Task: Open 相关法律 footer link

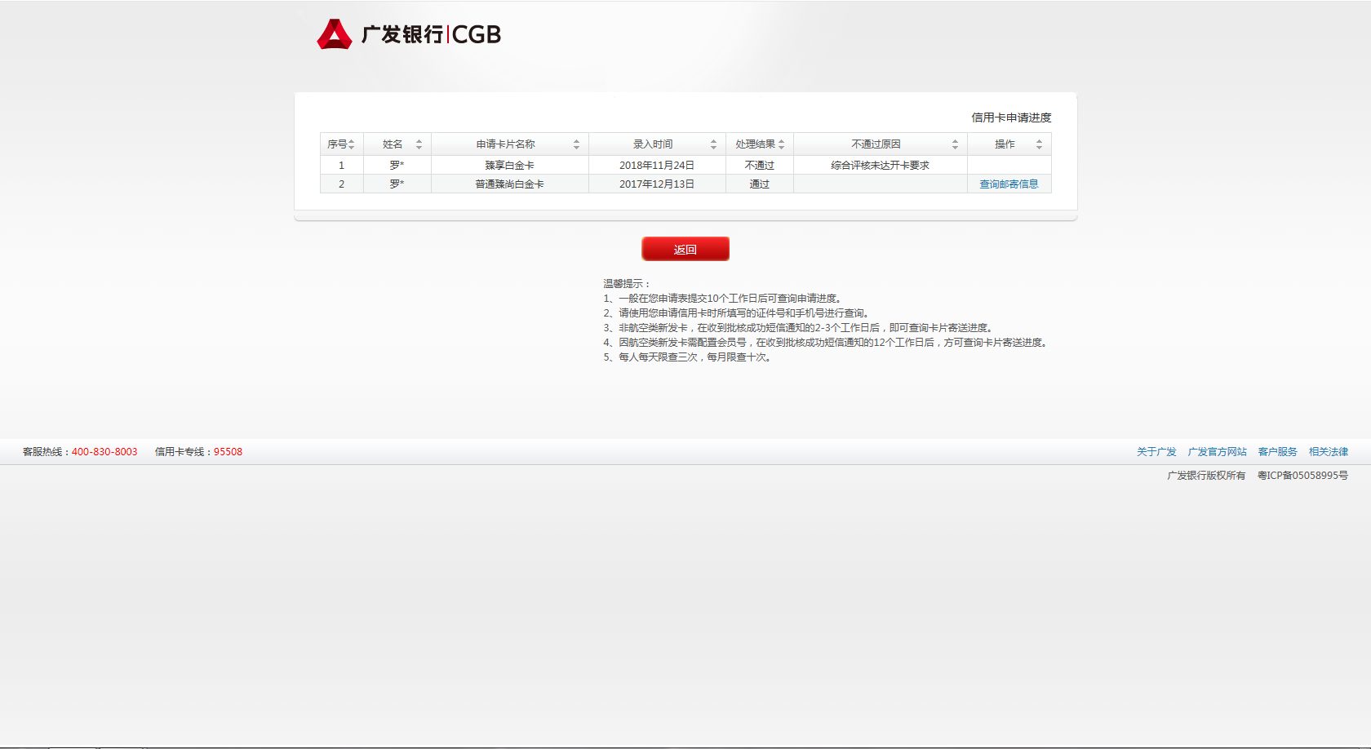Action: tap(1329, 452)
